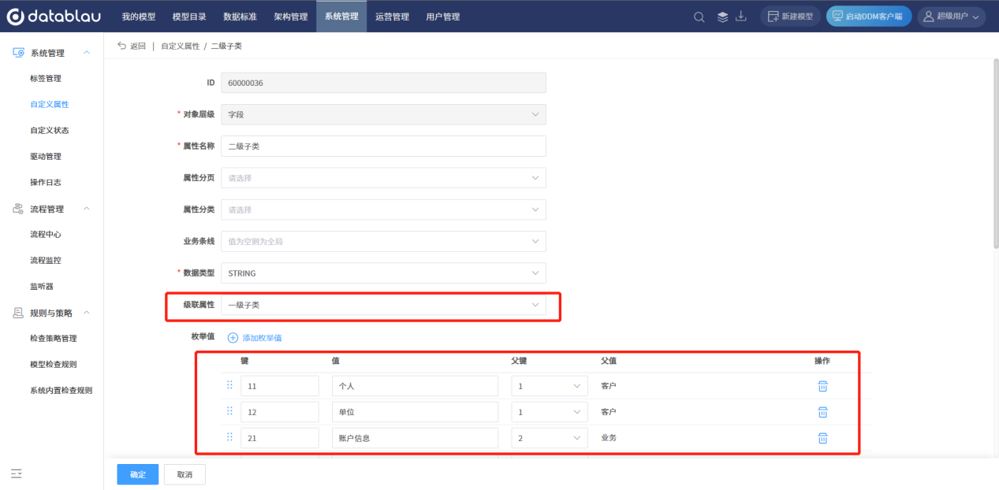Image resolution: width=999 pixels, height=490 pixels.
Task: Click the 自定义属性 breadcrumb
Action: click(180, 46)
